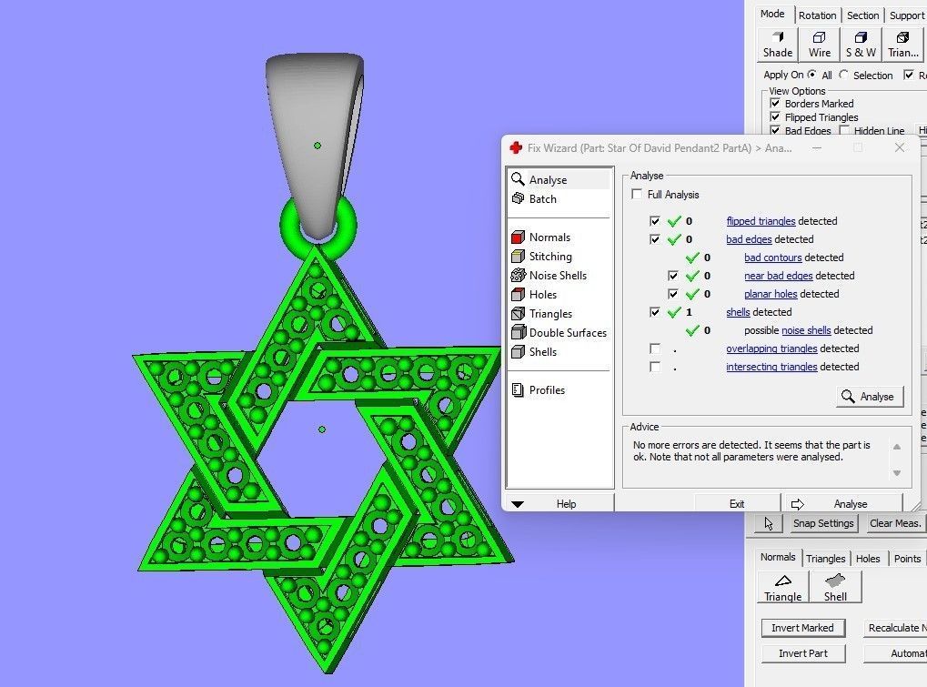Click Automat... button
This screenshot has height=687, width=927.
894,653
